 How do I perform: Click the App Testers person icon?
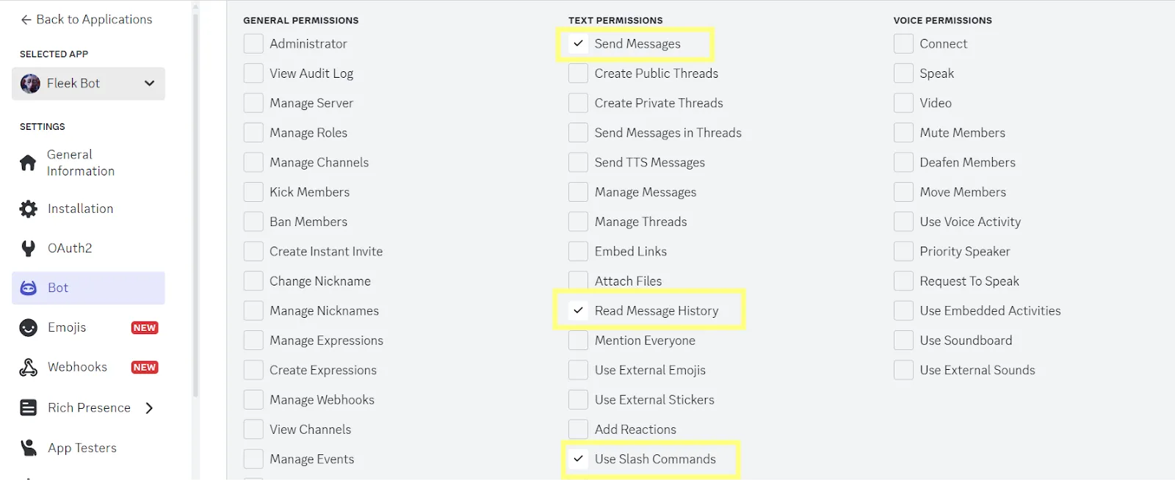(x=29, y=448)
